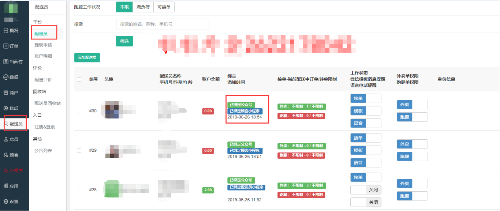Toggle the 接单 switch in row #30
This screenshot has height=211, width=500.
coord(366,98)
